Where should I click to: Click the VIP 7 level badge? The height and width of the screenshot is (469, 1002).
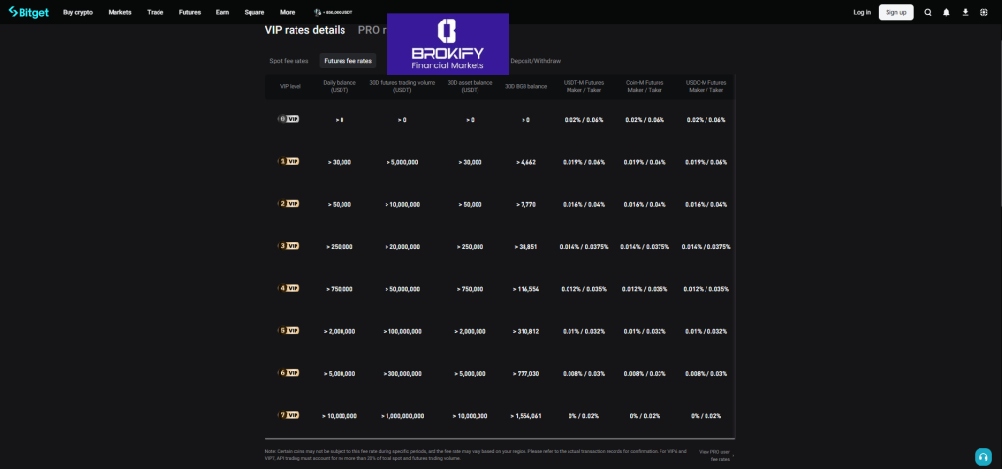290,415
